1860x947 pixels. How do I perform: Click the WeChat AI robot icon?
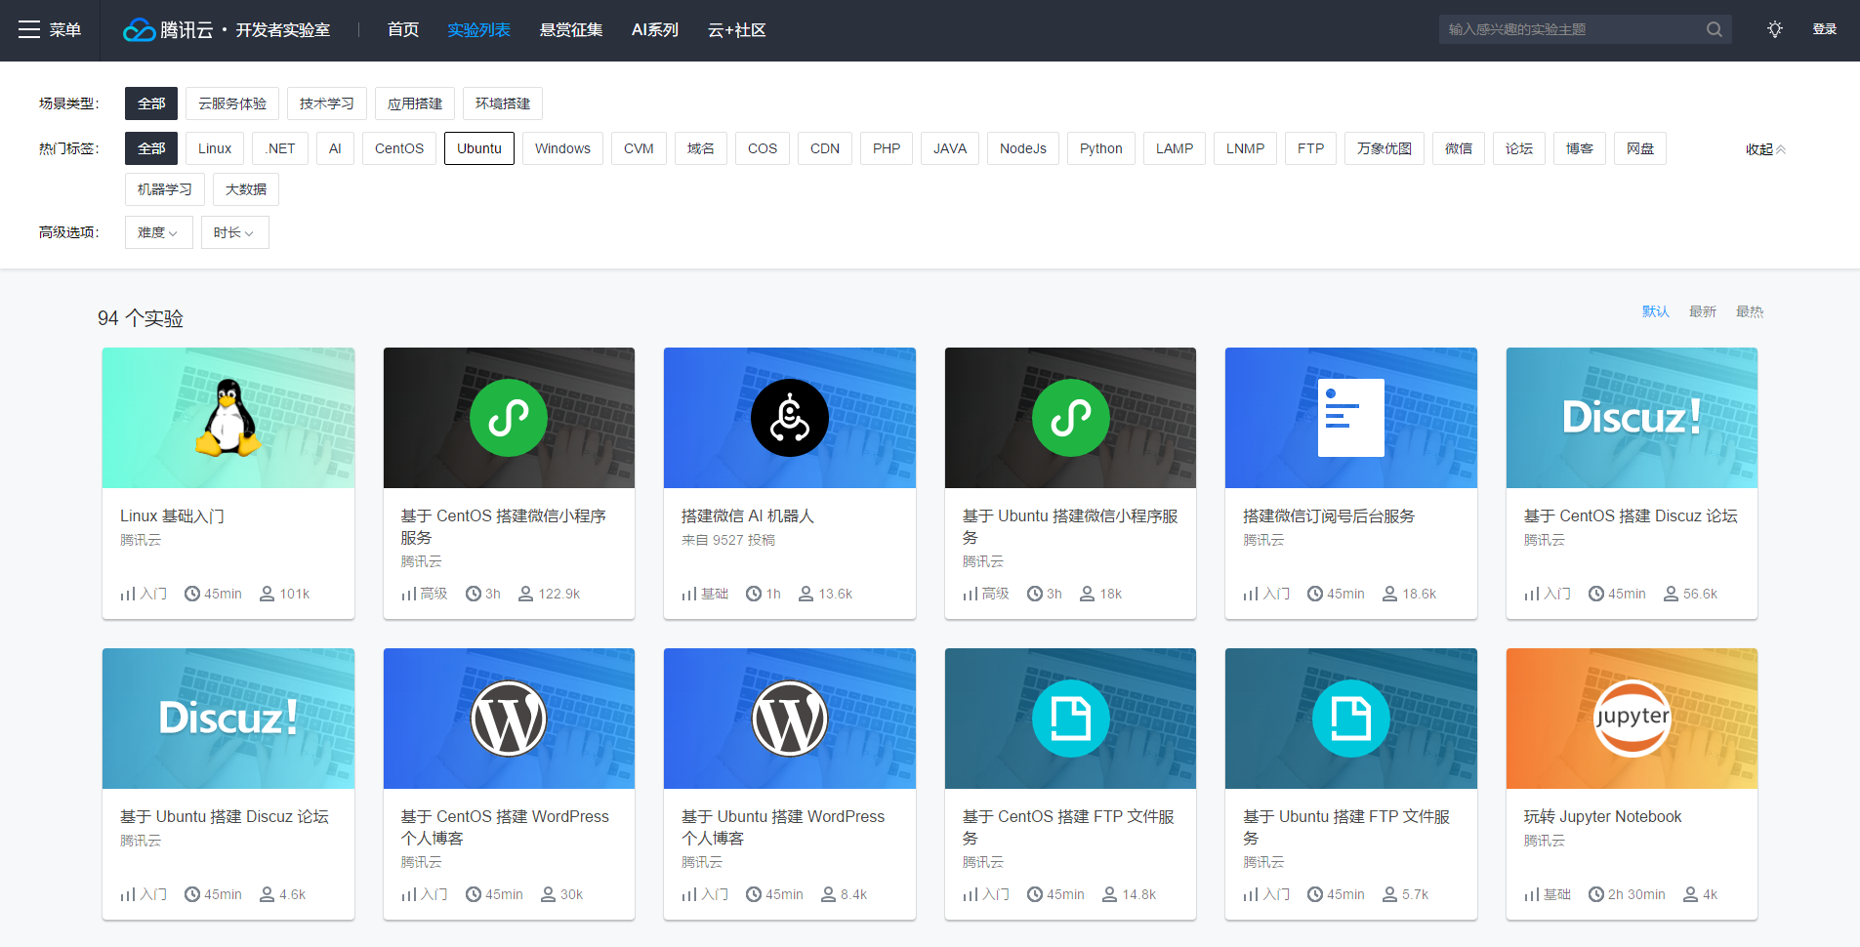click(790, 418)
